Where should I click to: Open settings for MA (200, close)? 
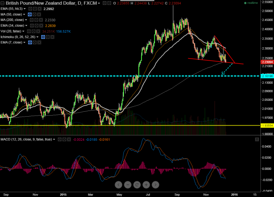click(36, 20)
